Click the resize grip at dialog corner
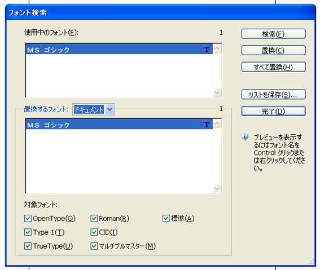Screen dimensions: 320x270 click(x=312, y=262)
